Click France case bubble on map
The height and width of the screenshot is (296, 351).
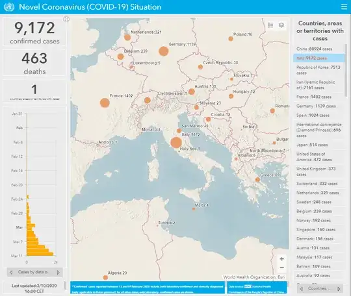click(x=105, y=103)
